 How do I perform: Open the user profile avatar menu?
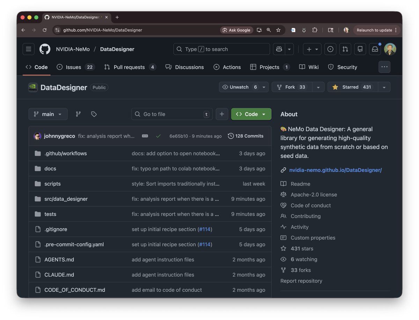[x=390, y=49]
